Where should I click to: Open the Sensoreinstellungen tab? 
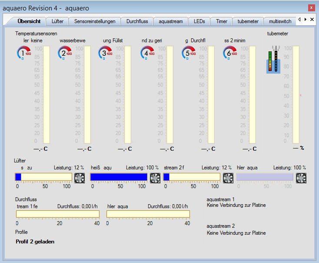[95, 21]
